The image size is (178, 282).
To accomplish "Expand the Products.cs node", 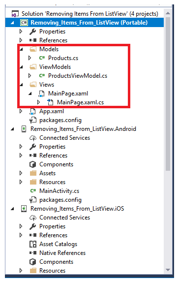I will tap(30, 58).
